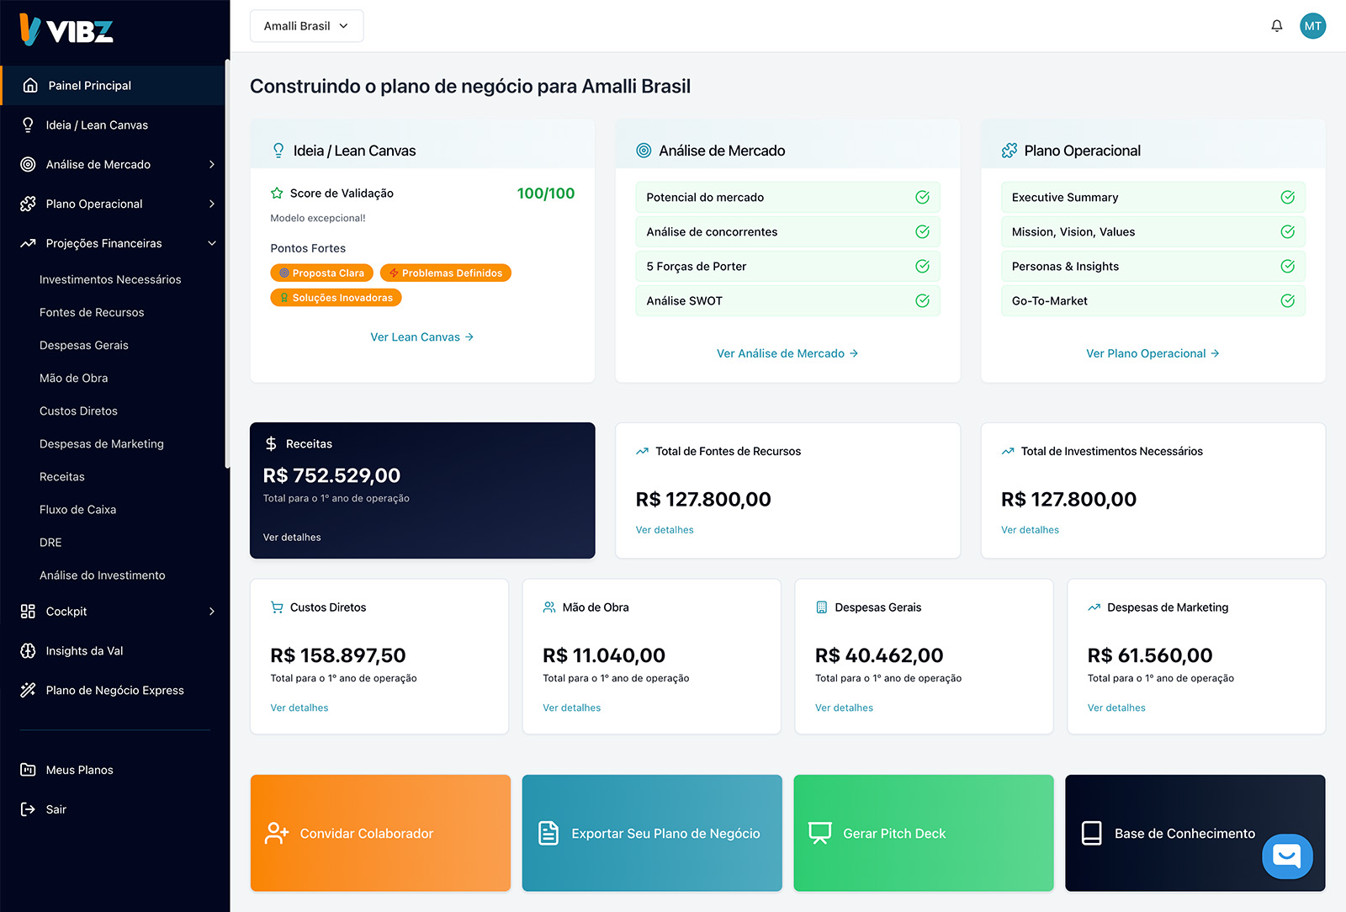Viewport: 1346px width, 912px height.
Task: Click the dollar icon on Receitas card
Action: [271, 443]
